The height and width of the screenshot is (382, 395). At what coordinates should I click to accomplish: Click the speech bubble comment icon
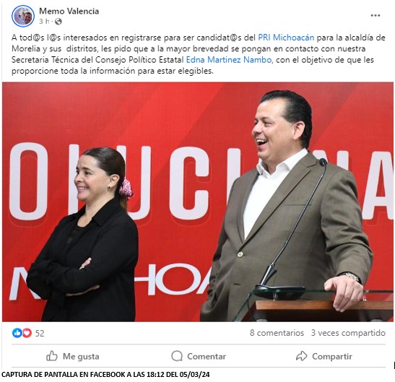177,356
